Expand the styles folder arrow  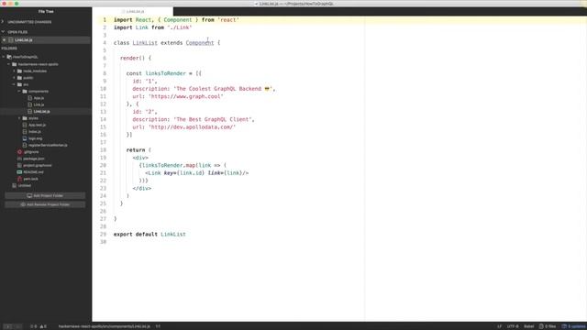coord(19,118)
